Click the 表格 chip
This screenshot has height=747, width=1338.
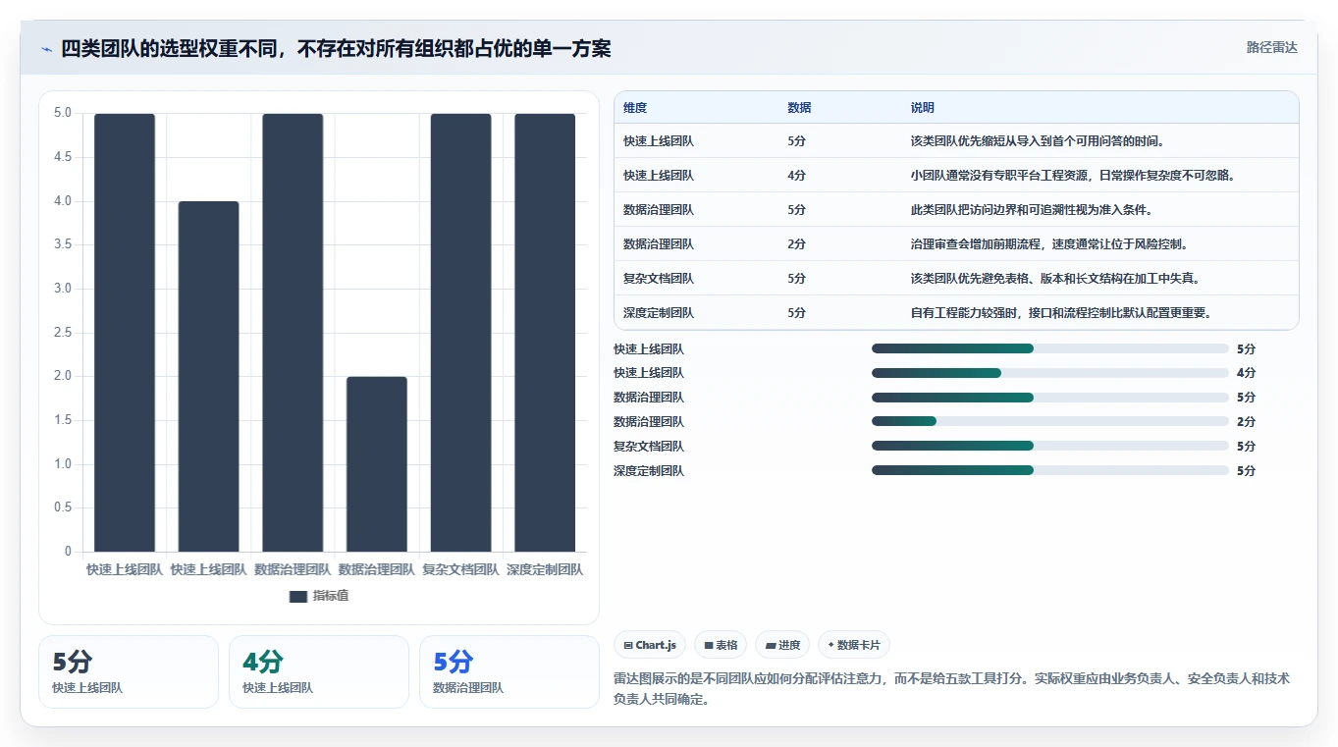pos(721,645)
